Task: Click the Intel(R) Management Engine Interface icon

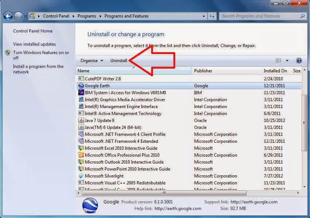Action: [81, 106]
